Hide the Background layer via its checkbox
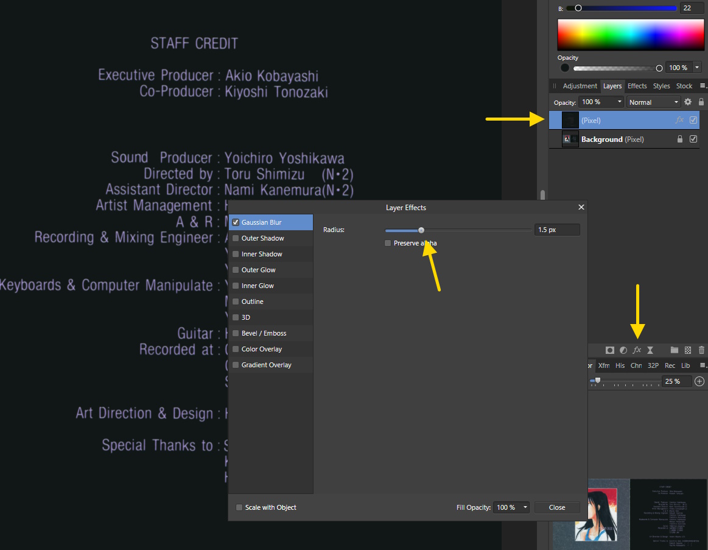The width and height of the screenshot is (708, 550). point(693,139)
